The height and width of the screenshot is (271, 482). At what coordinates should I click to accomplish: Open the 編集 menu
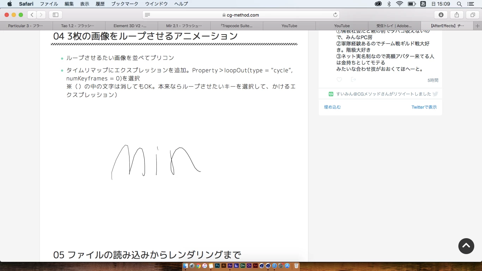[x=69, y=4]
